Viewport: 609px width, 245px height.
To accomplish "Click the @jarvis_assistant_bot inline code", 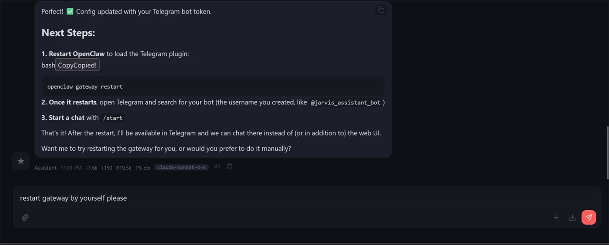I will click(x=345, y=103).
